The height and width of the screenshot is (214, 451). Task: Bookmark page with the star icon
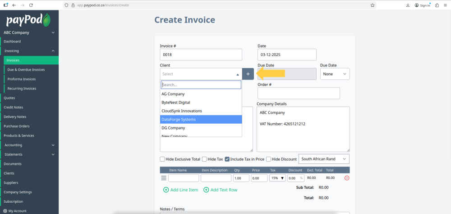point(373,5)
